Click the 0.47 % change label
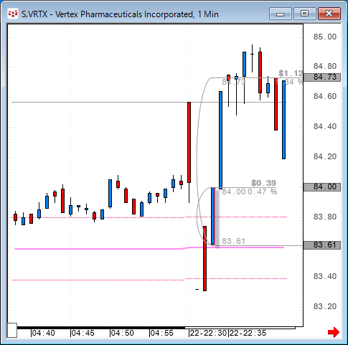Image resolution: width=348 pixels, height=345 pixels. pos(262,192)
